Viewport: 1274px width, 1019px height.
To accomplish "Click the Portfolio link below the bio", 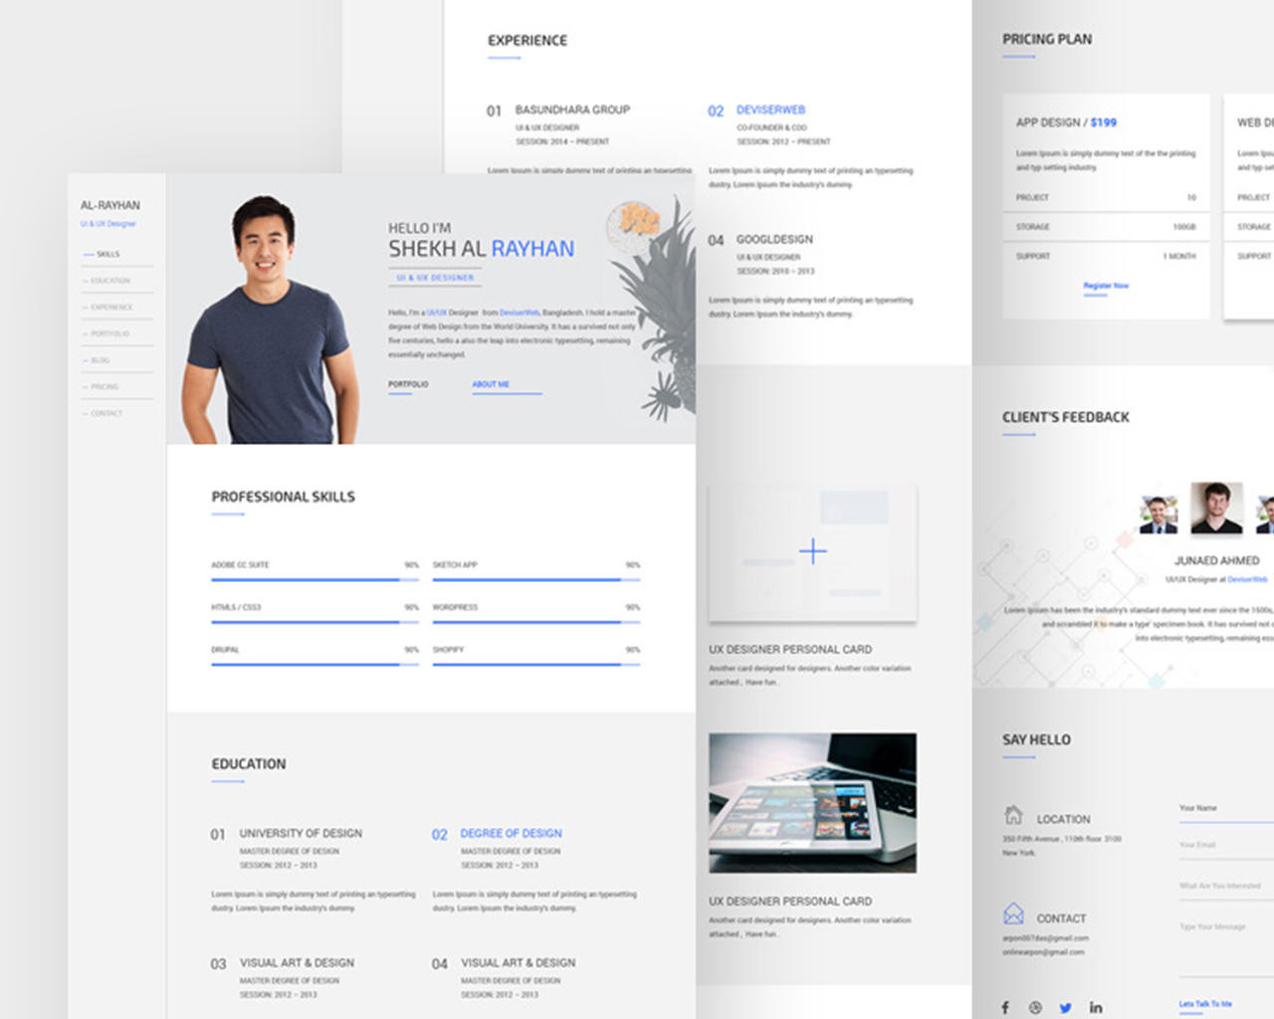I will coord(408,384).
